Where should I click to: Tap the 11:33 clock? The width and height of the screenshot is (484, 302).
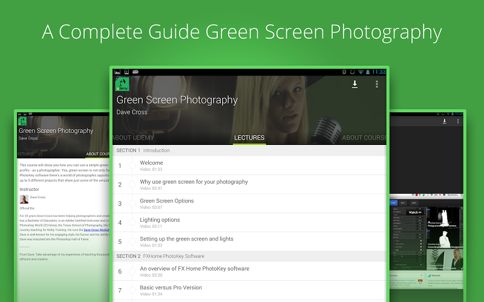[379, 72]
